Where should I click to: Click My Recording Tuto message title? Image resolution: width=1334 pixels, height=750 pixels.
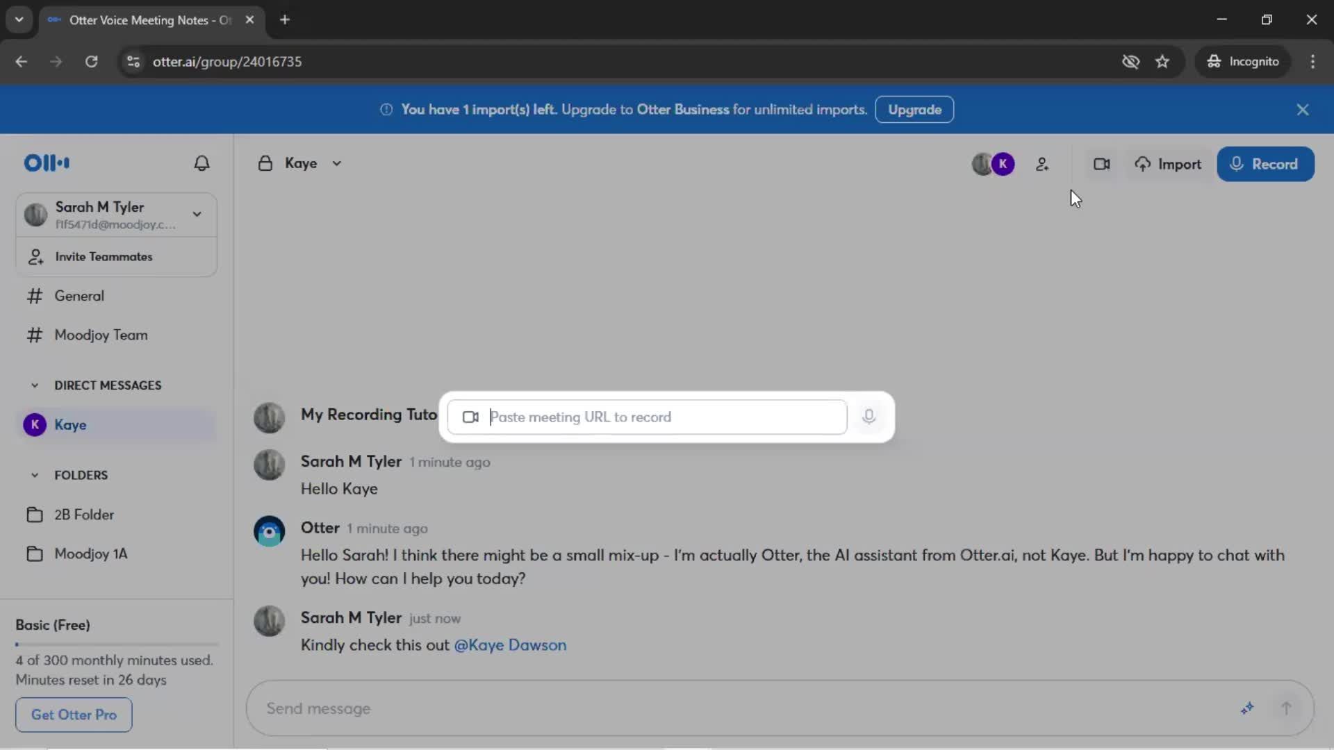369,415
